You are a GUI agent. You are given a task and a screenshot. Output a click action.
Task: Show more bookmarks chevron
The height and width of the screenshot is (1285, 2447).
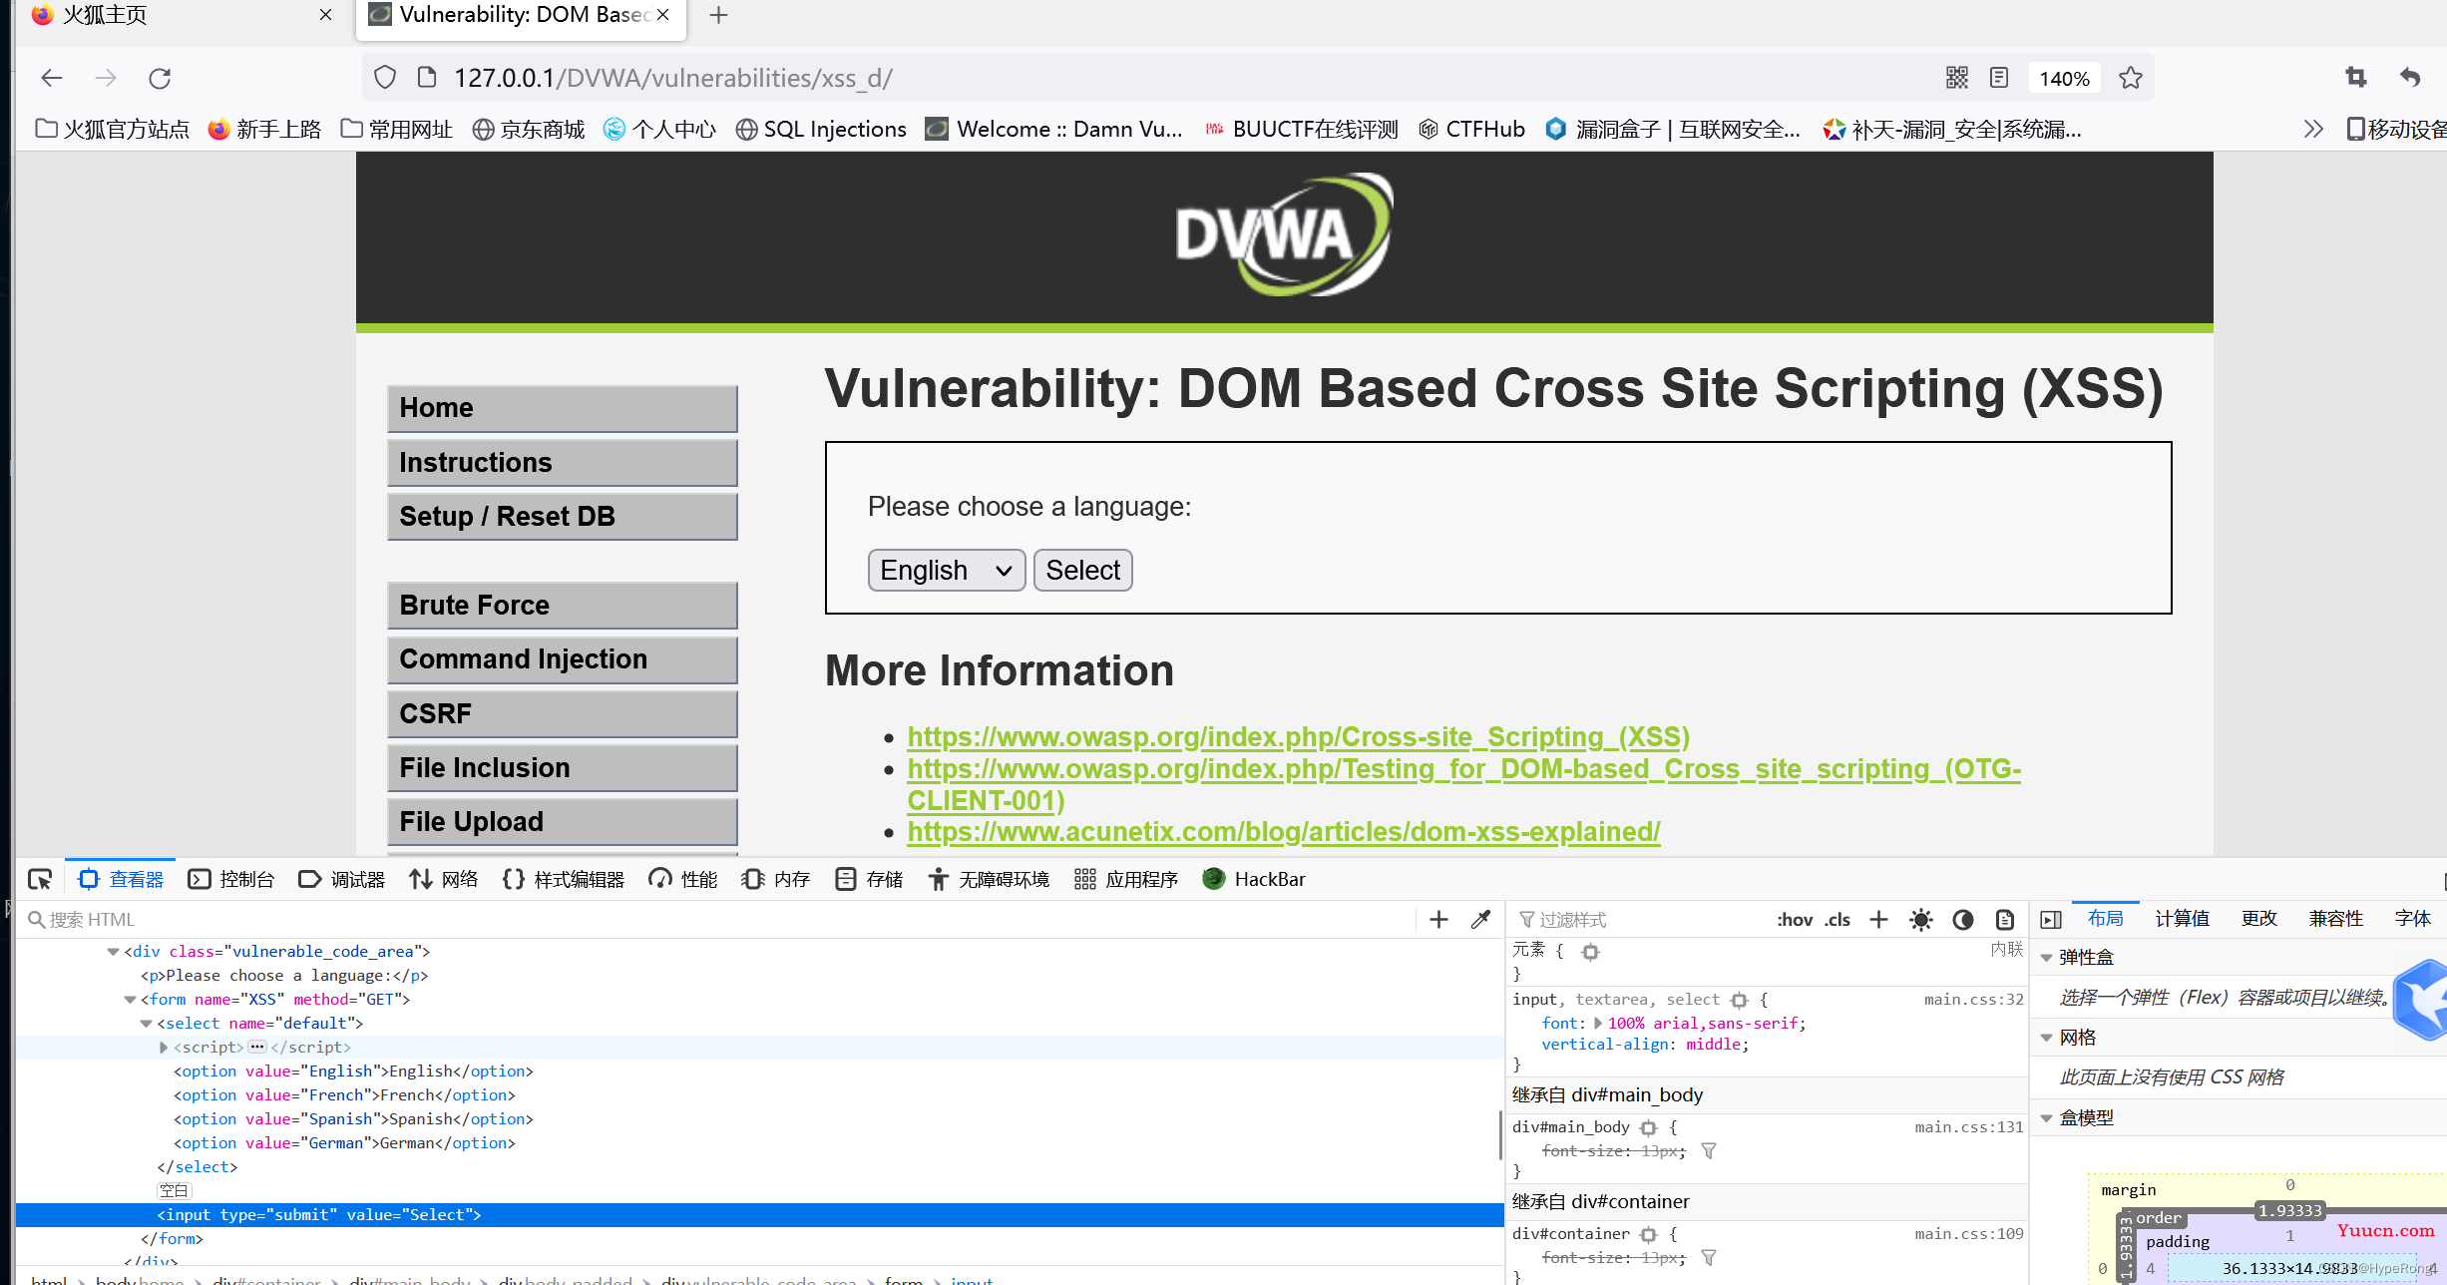[2313, 129]
